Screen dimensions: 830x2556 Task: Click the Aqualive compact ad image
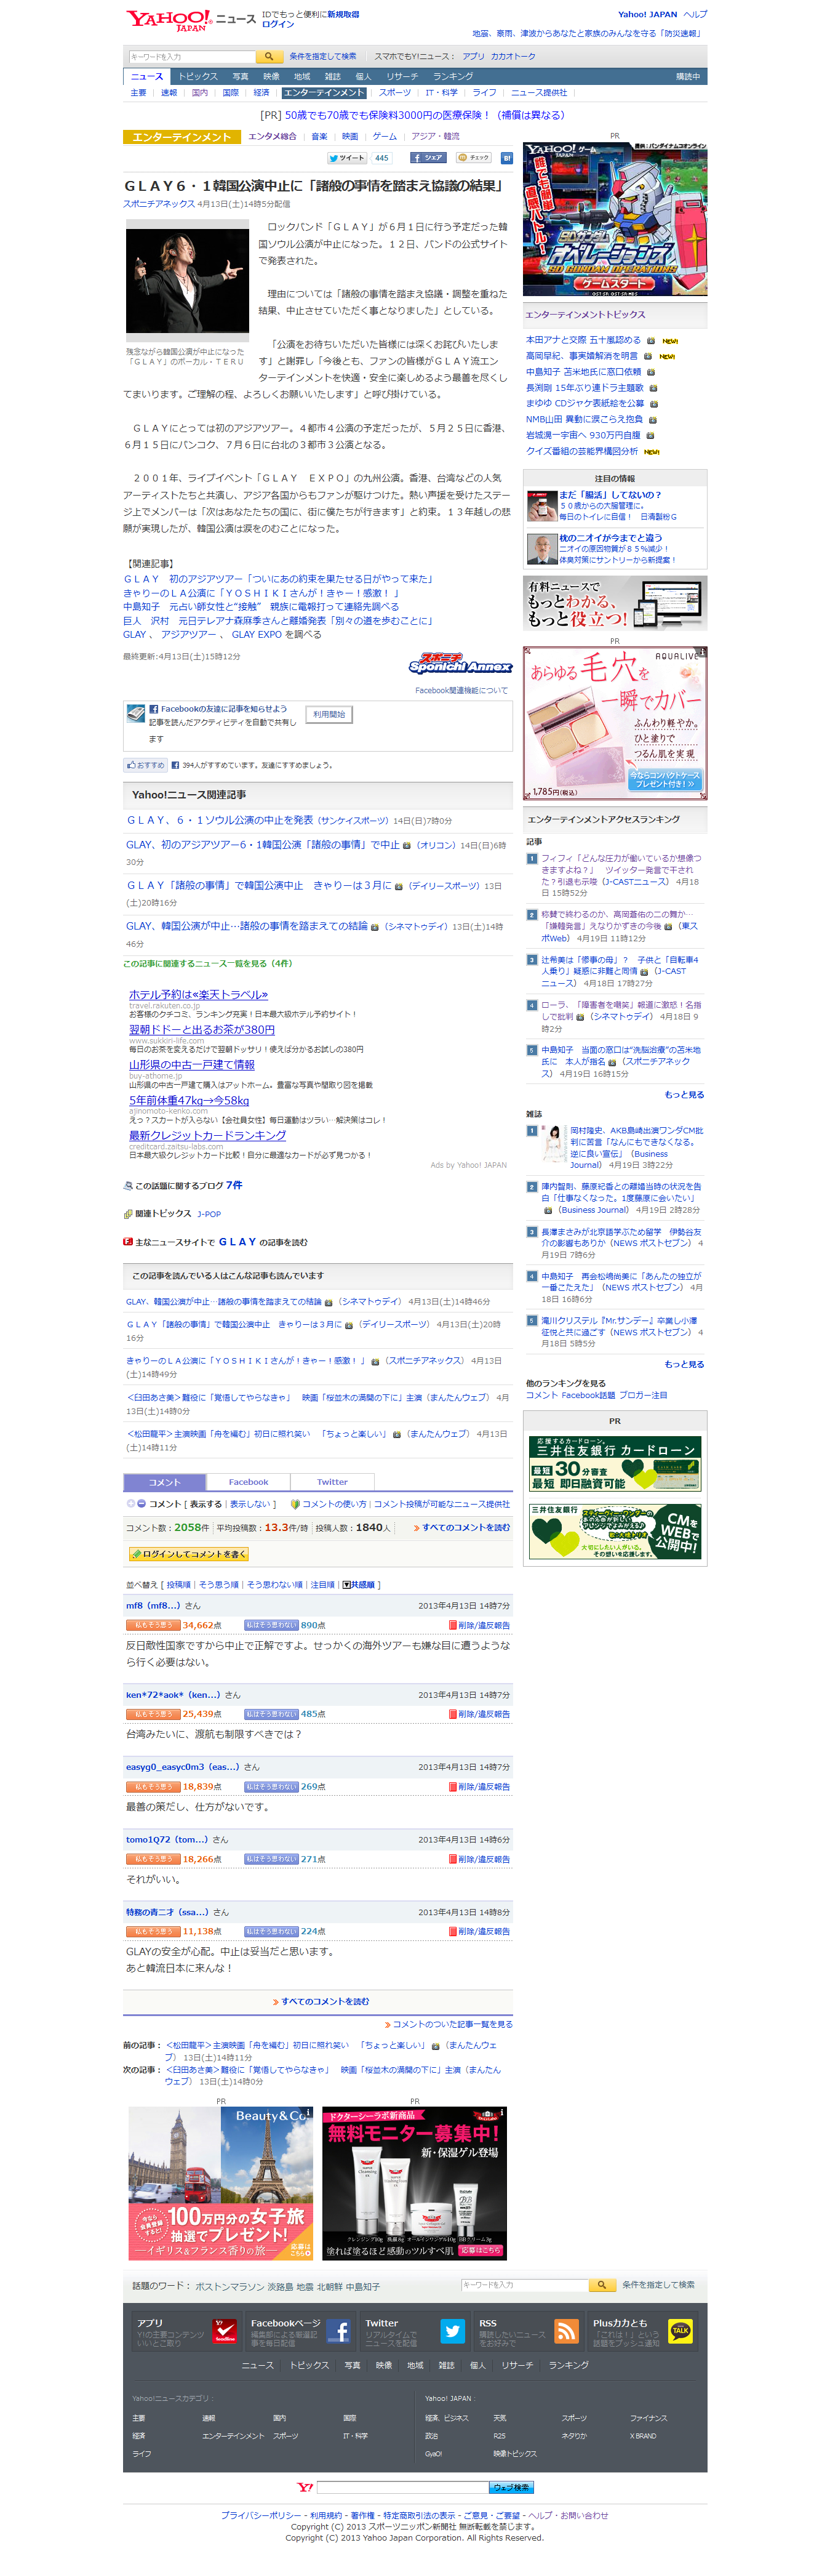(615, 723)
